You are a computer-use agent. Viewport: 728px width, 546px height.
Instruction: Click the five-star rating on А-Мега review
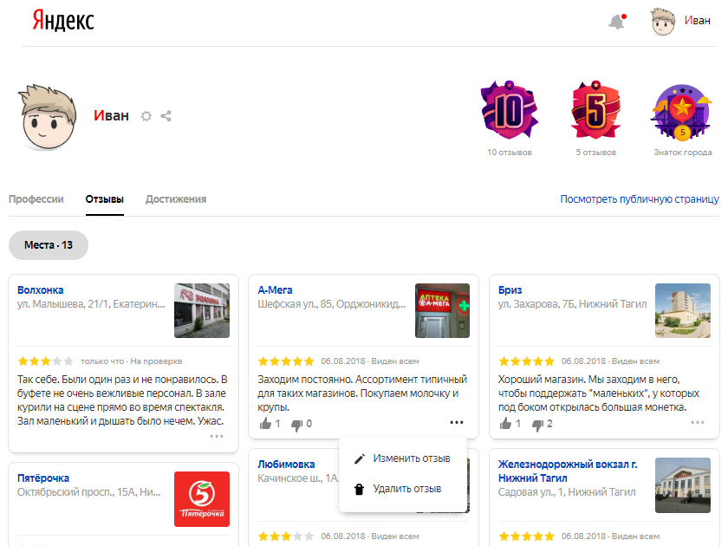pos(286,361)
